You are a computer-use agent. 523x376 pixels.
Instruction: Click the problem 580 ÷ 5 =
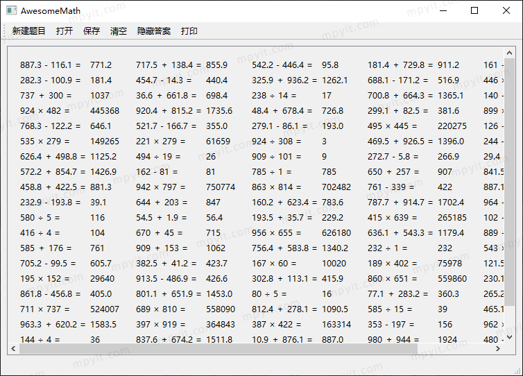[40, 218]
